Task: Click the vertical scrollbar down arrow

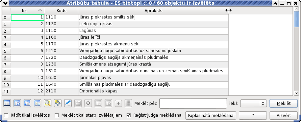Action: 296,93
